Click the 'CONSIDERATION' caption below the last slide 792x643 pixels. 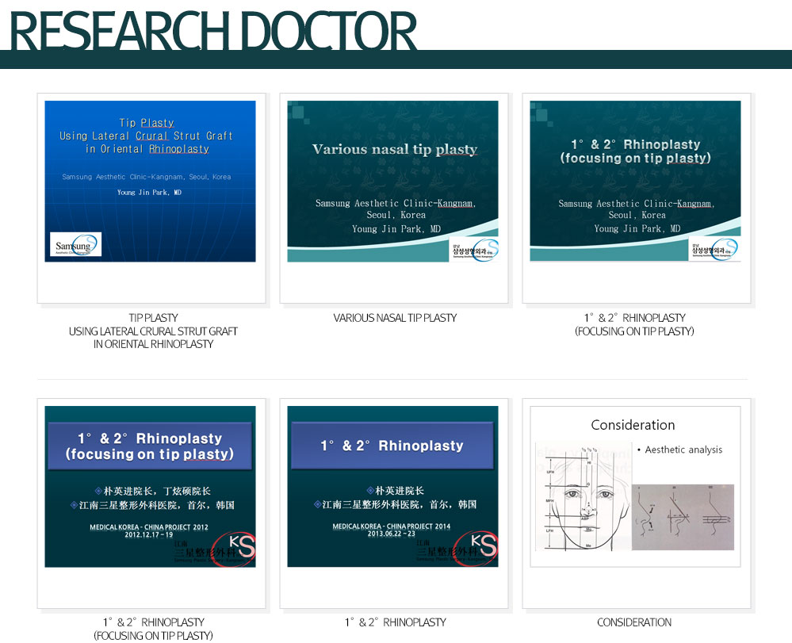634,622
